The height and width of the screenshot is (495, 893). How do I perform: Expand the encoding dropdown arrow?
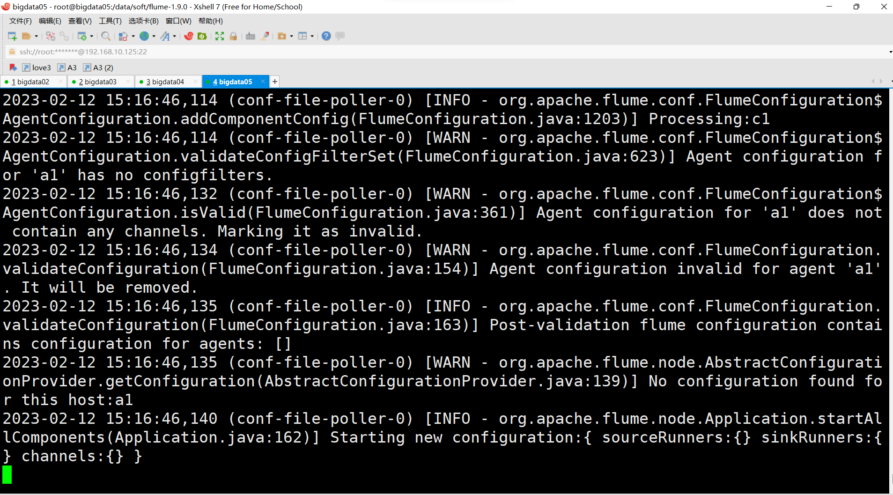point(154,36)
